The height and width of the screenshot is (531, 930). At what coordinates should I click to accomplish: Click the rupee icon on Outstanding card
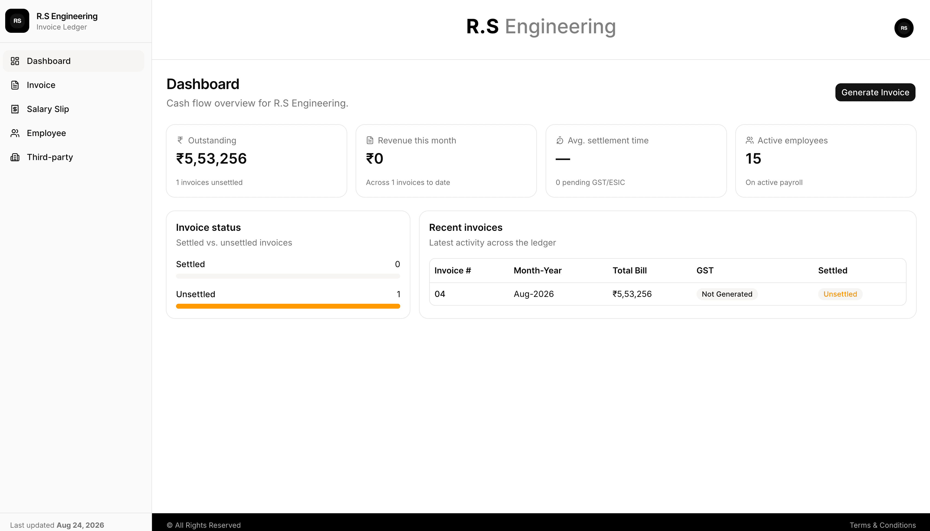[x=180, y=140]
